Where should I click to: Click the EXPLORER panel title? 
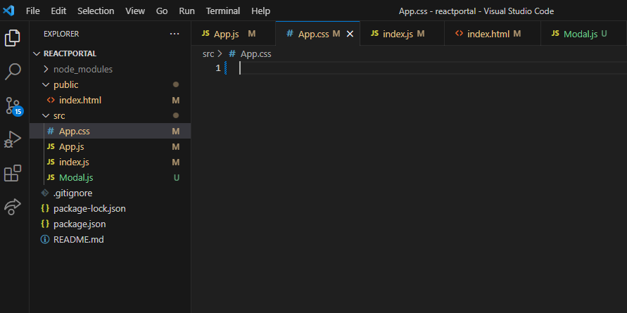pyautogui.click(x=61, y=34)
